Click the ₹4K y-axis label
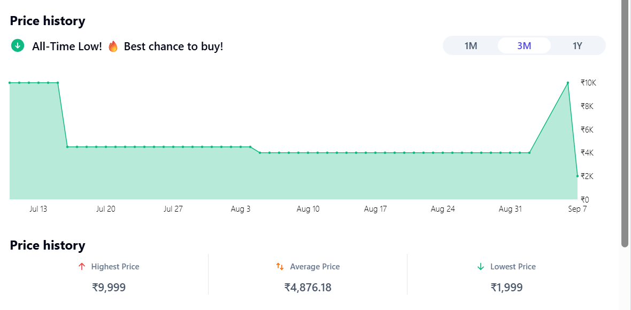This screenshot has width=631, height=310. [x=588, y=153]
